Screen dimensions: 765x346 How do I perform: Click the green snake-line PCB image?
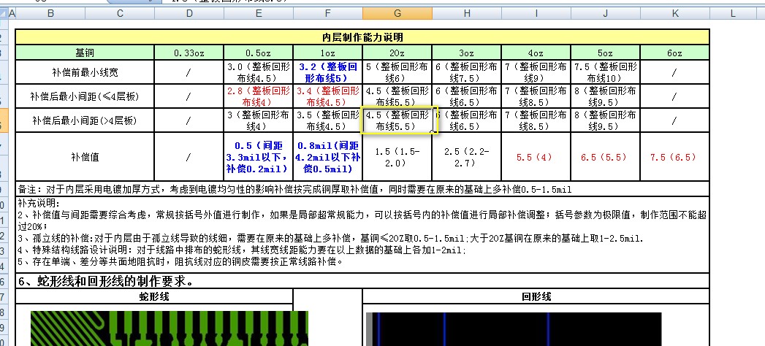[170, 328]
